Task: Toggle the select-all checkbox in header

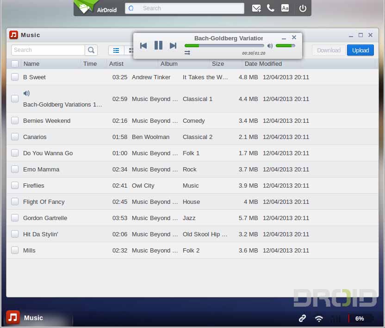Action: click(15, 64)
